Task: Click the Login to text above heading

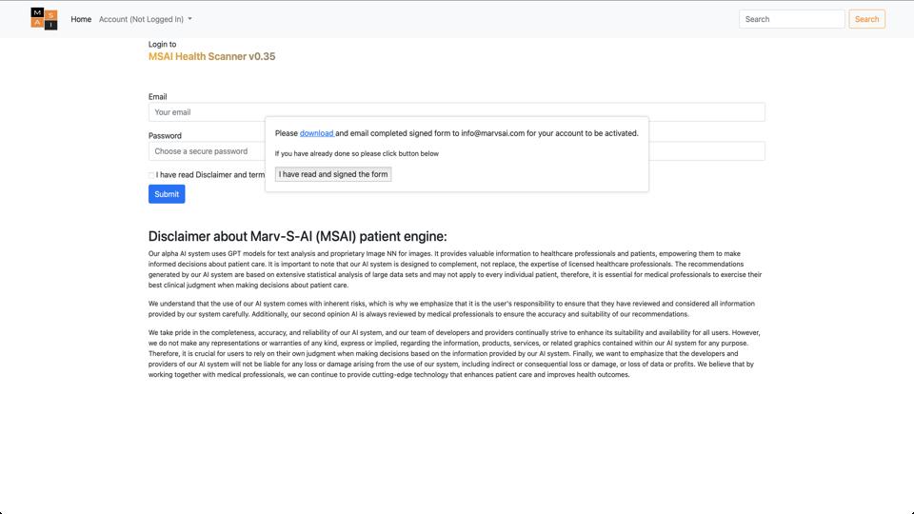Action: click(162, 45)
